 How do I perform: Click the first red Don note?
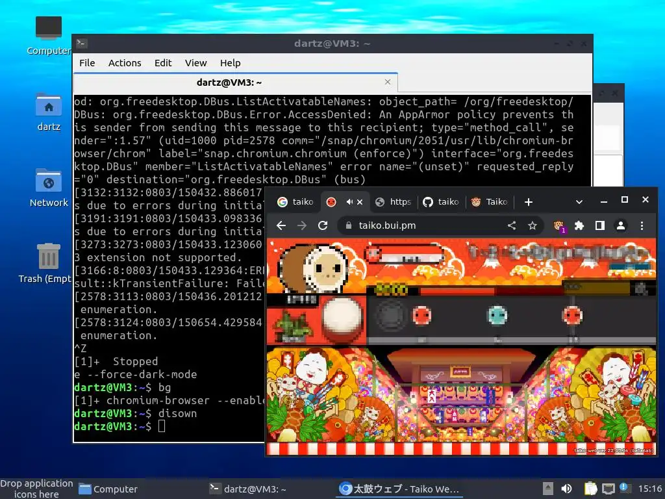(x=422, y=315)
